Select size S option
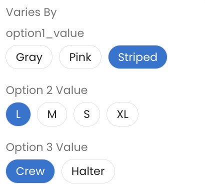This screenshot has width=205, height=195. point(86,114)
